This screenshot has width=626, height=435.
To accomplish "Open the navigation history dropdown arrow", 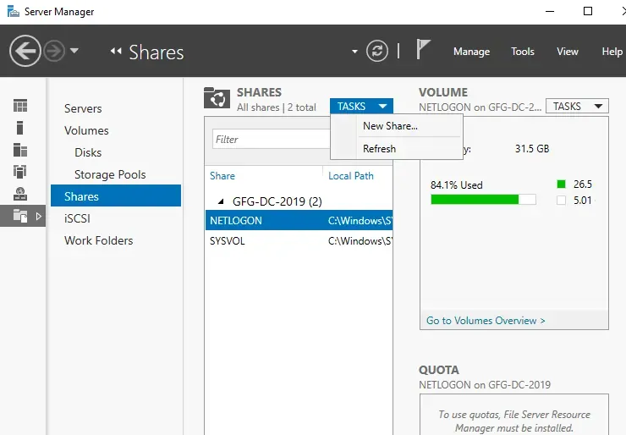I will [74, 51].
